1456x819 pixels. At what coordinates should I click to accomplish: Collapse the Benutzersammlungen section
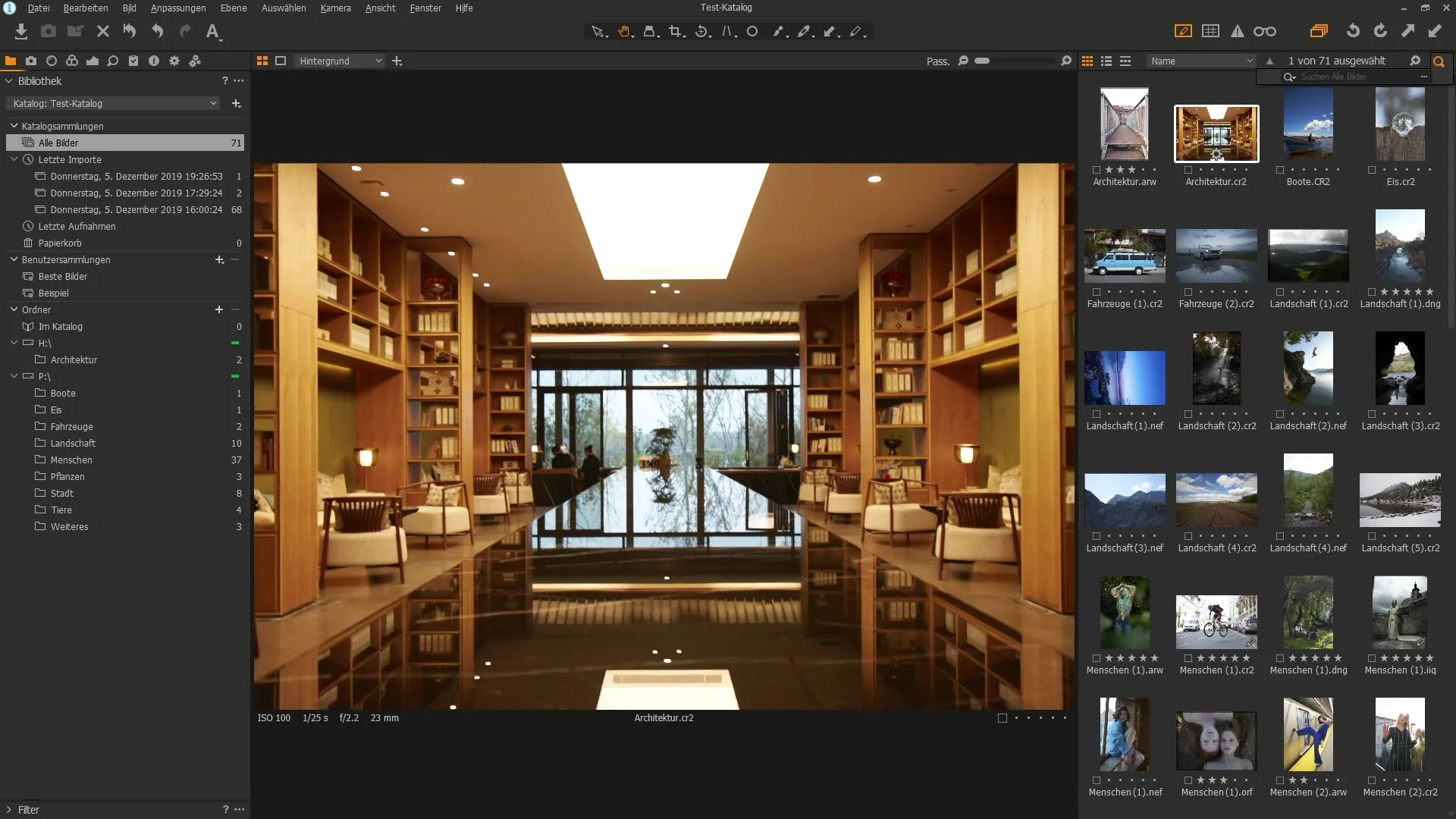click(x=14, y=259)
